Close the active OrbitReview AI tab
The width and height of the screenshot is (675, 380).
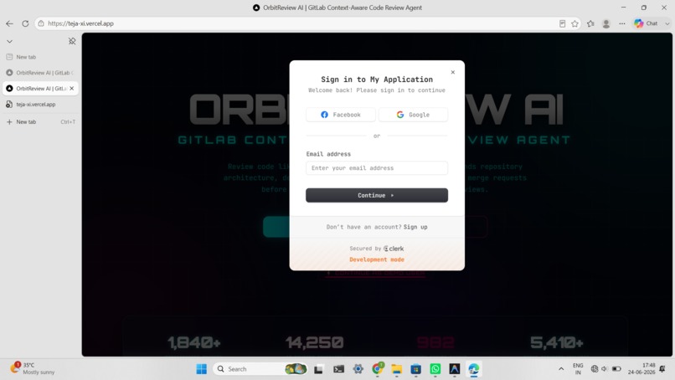coord(72,88)
